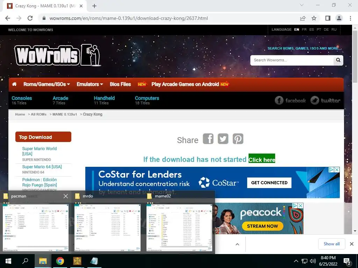Viewport: 358px width, 268px height.
Task: Go to All ROMs breadcrumb
Action: click(38, 114)
